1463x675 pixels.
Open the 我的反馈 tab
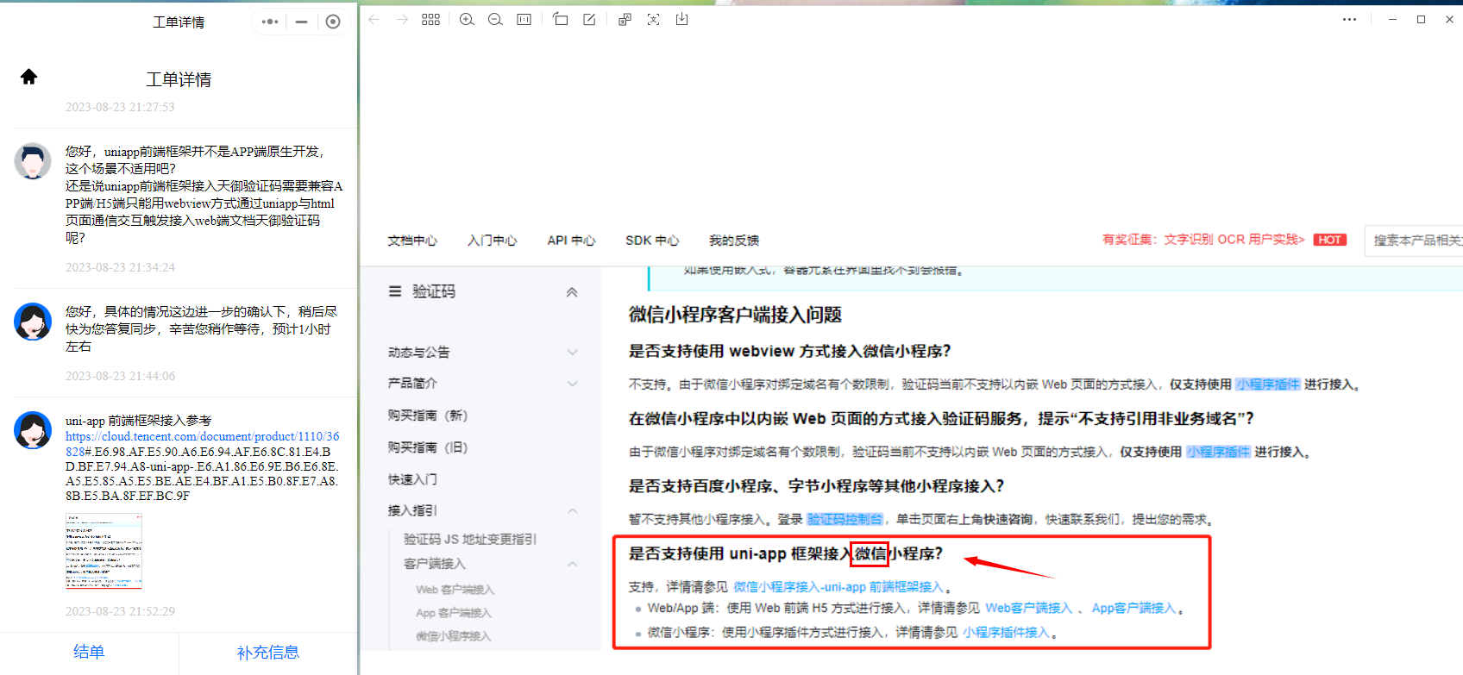coord(734,241)
